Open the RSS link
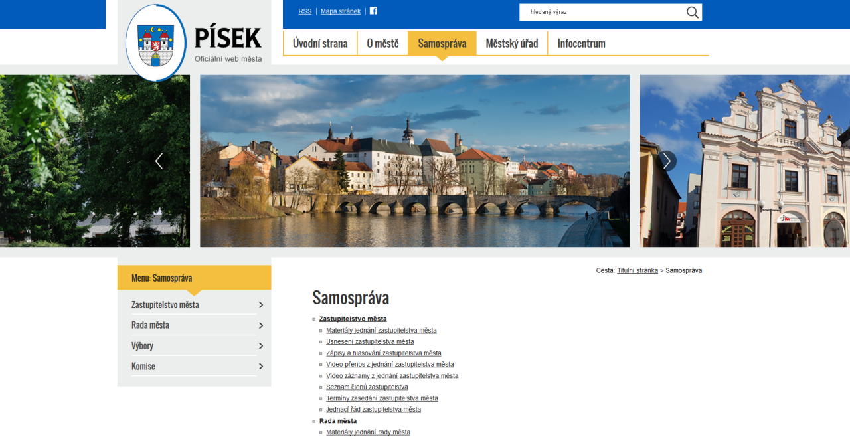This screenshot has height=439, width=850. 305,11
